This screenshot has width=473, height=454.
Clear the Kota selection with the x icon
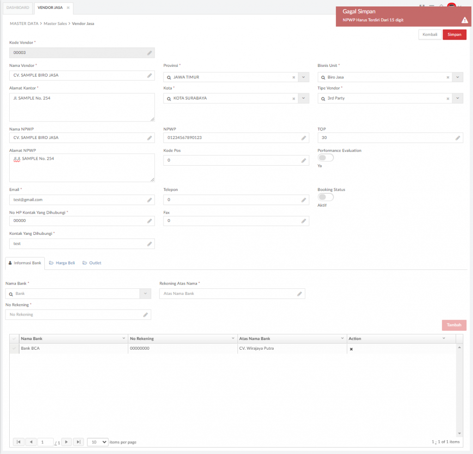click(x=293, y=99)
